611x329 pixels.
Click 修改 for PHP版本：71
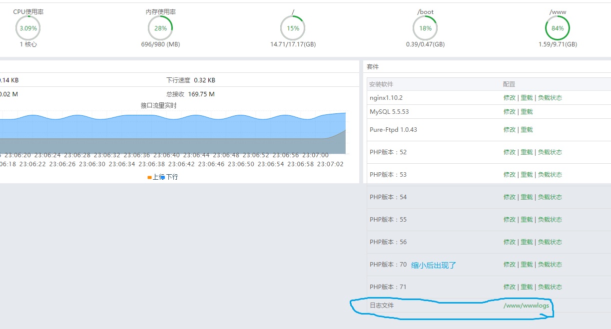(510, 287)
